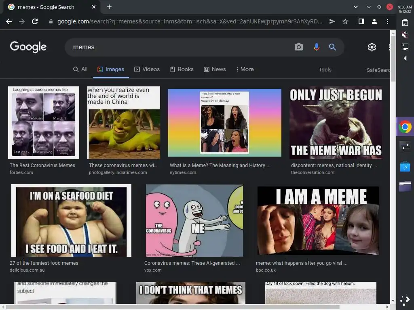Bookmark this page with star icon
414x310 pixels.
pyautogui.click(x=345, y=22)
